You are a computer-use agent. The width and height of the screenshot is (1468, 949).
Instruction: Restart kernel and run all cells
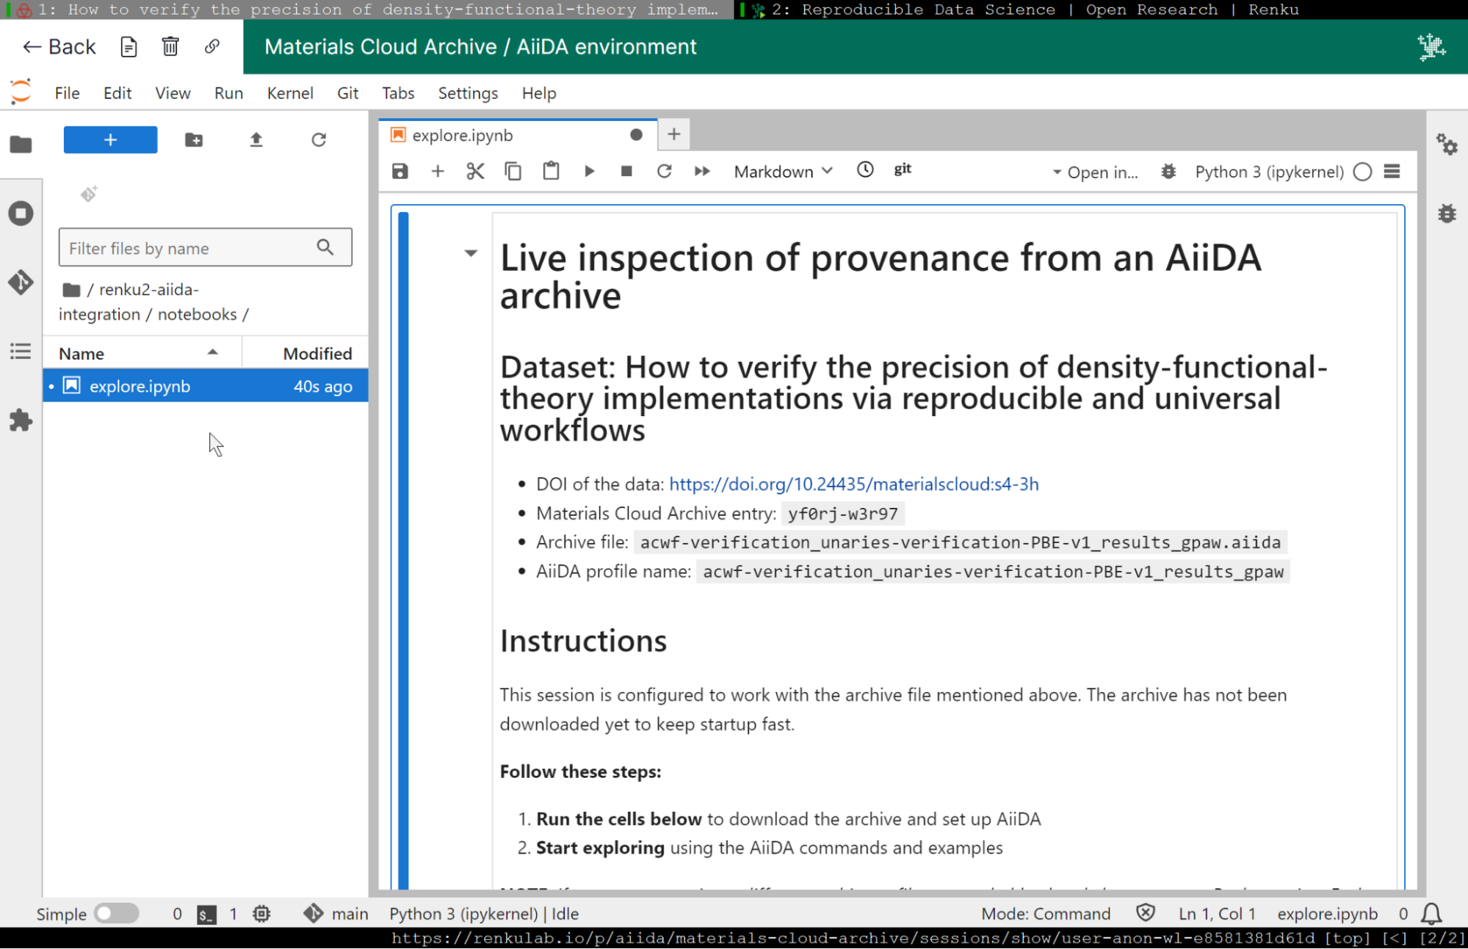[702, 171]
